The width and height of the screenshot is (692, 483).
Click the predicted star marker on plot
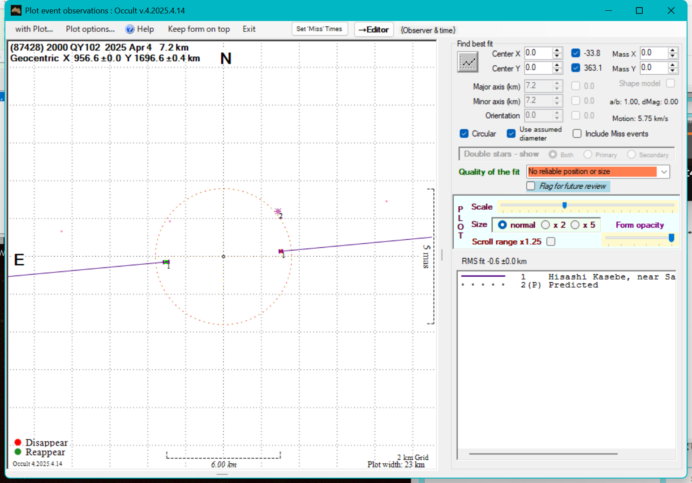278,211
